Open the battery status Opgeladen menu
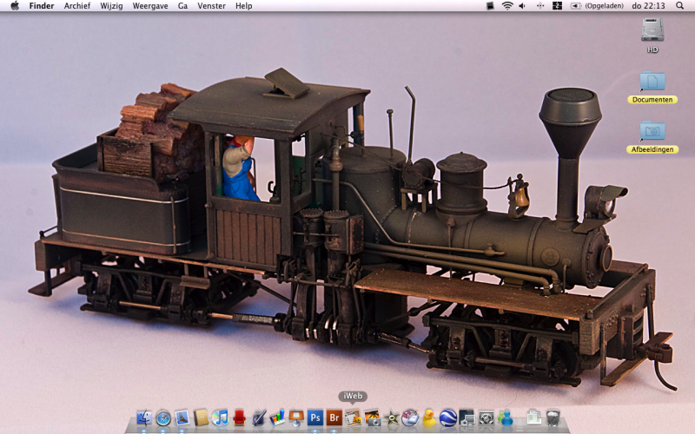The height and width of the screenshot is (434, 695). (597, 6)
